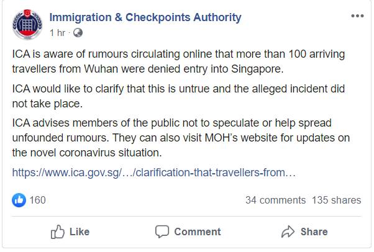Expand the 34 comments
The width and height of the screenshot is (374, 252).
[275, 200]
